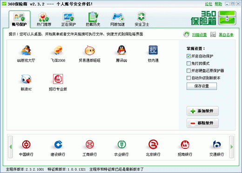Screen dimensions: 242x173
Task: Open the 拦截历史 tab
Action: pos(93,20)
